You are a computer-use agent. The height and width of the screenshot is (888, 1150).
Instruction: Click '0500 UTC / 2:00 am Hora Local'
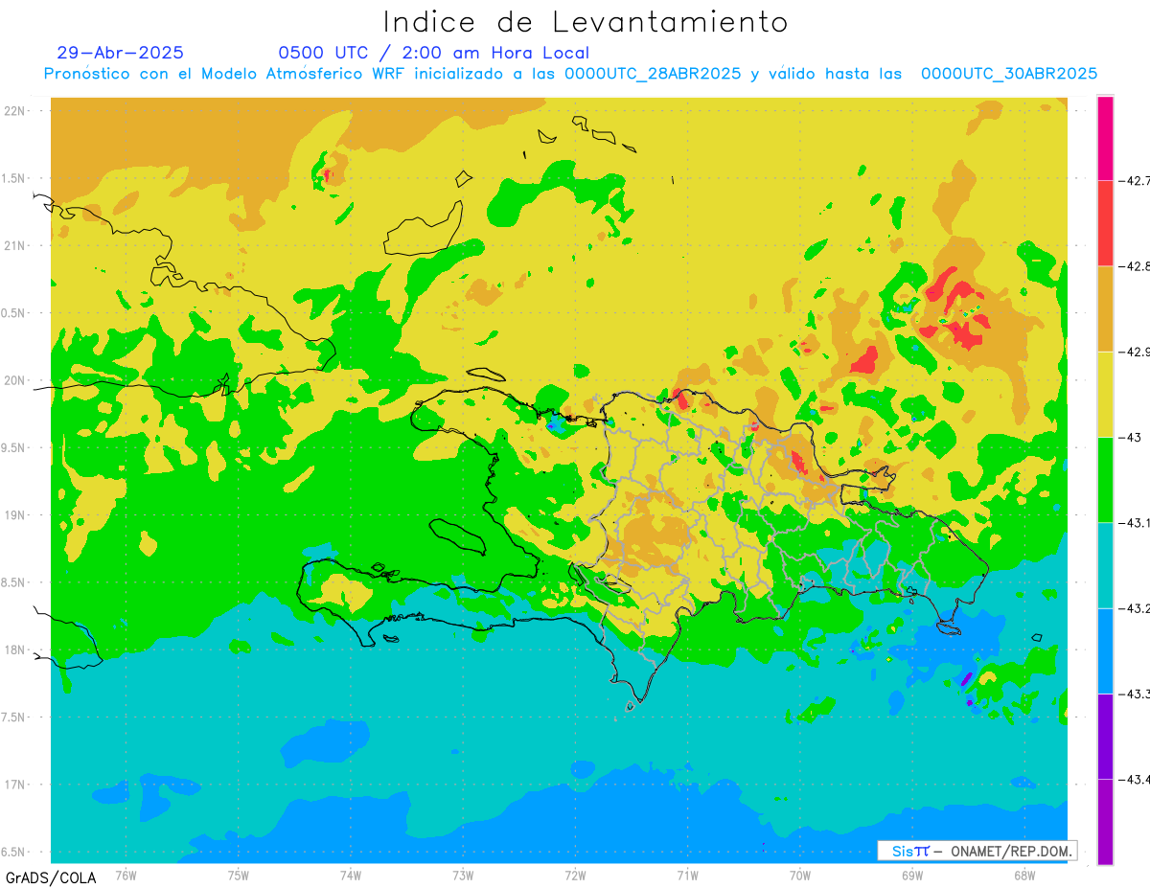click(x=434, y=53)
